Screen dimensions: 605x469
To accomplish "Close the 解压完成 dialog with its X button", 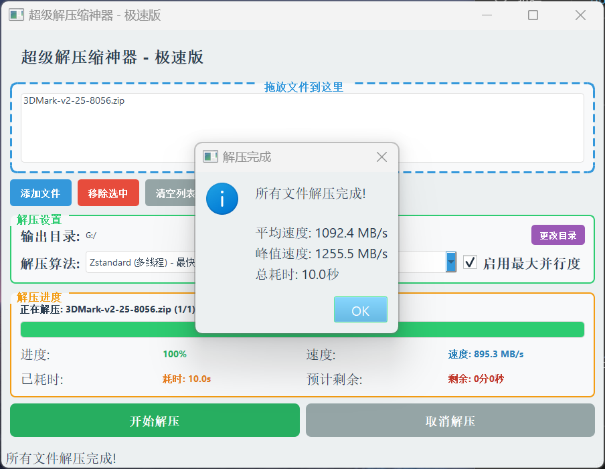I will 381,156.
